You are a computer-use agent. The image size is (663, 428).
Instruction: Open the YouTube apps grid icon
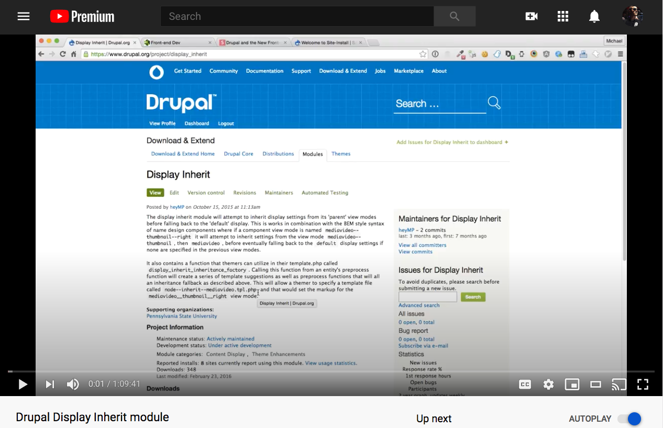(563, 16)
